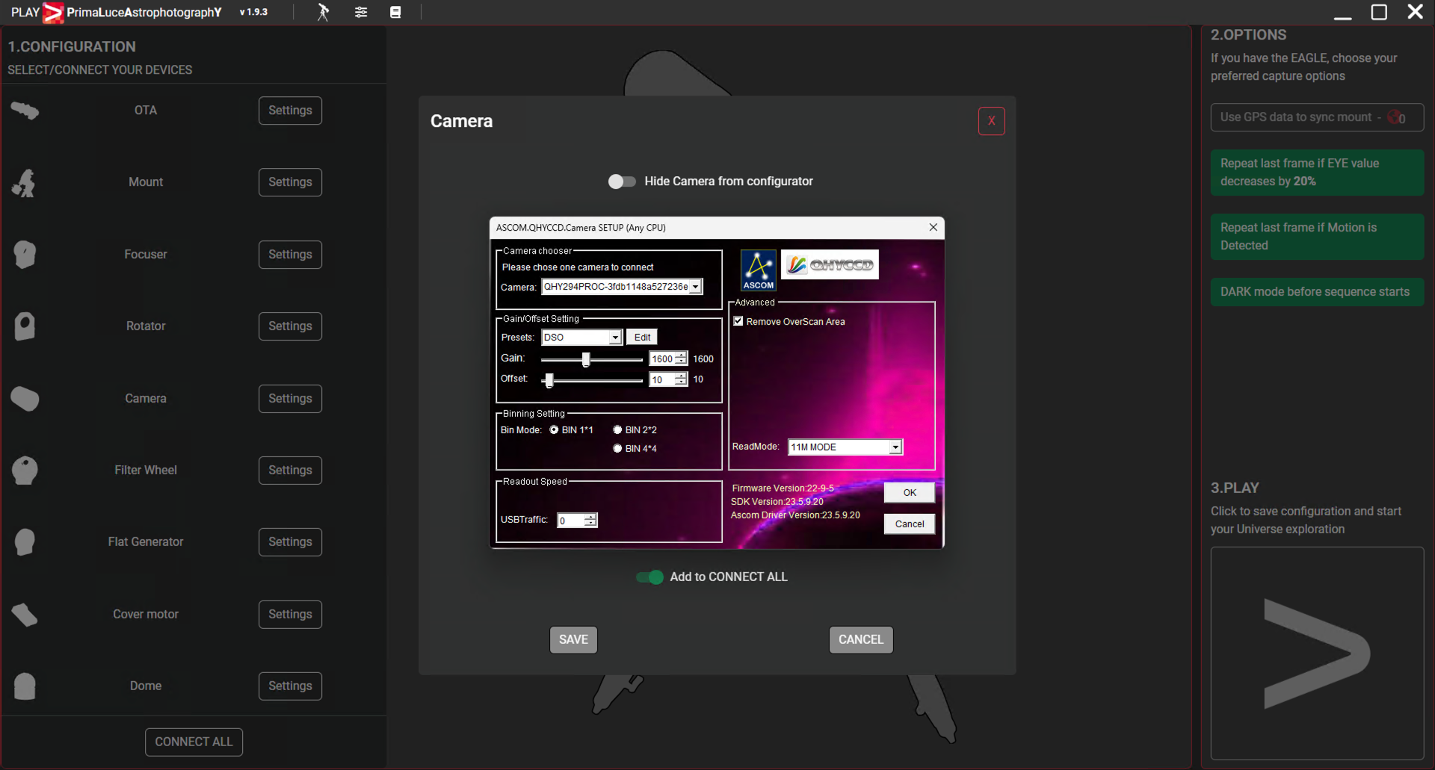Click the Focuser device icon
Screen dimensions: 1435x770
pos(25,255)
